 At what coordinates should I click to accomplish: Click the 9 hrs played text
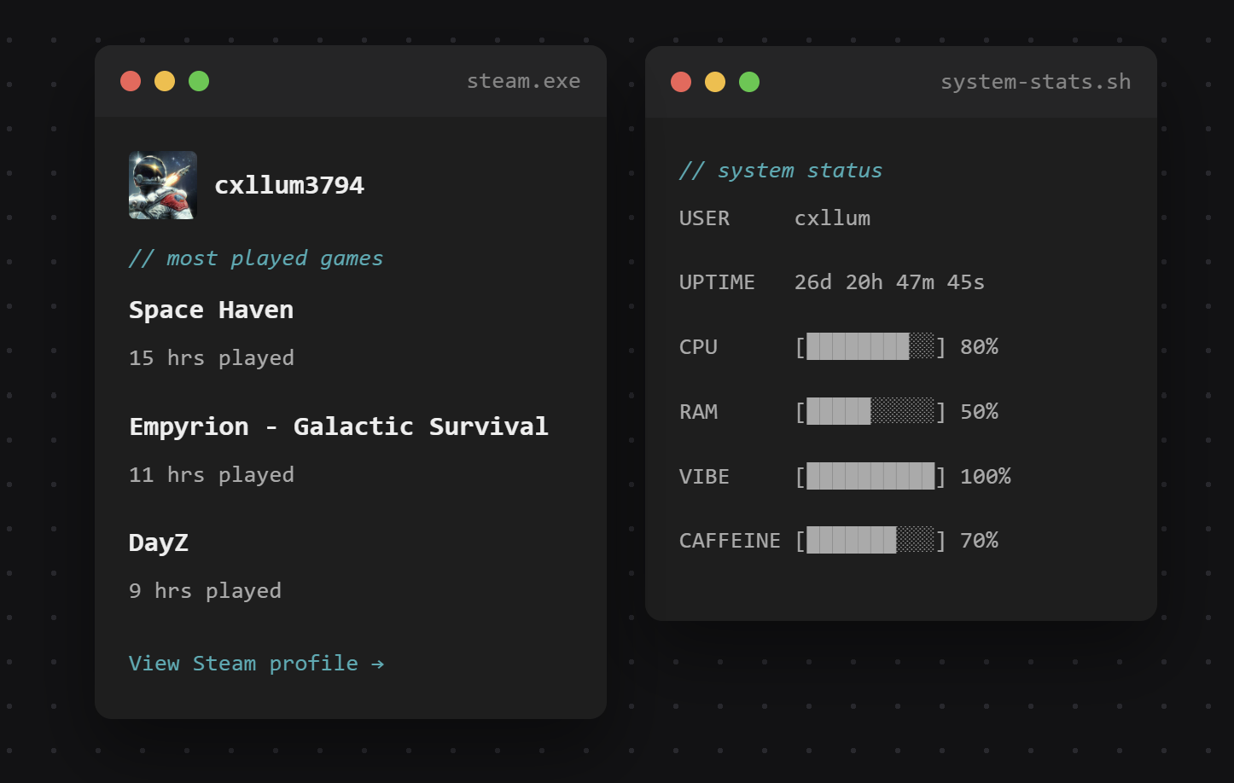coord(205,591)
